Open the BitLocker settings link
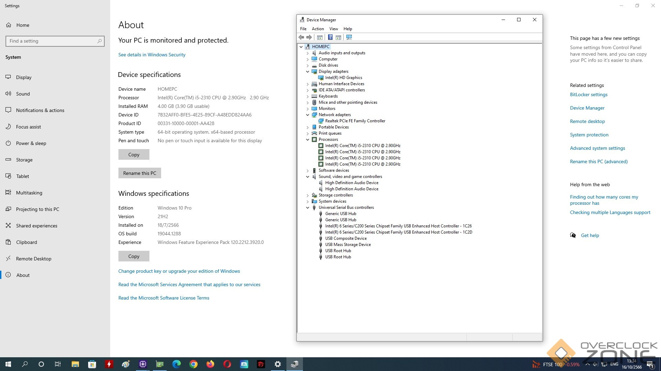 (x=588, y=94)
